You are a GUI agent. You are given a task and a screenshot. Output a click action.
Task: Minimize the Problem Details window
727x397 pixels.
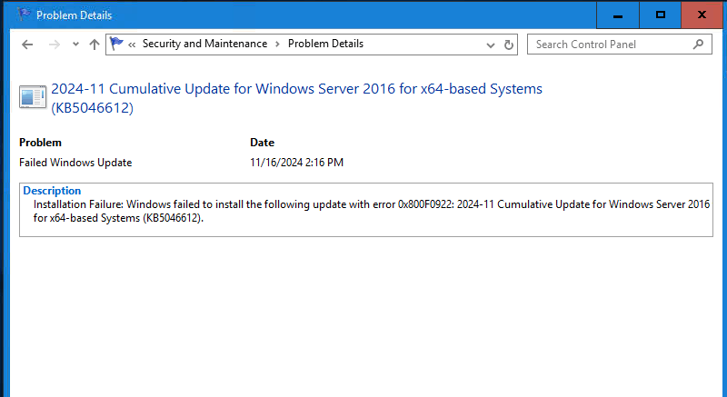point(618,15)
